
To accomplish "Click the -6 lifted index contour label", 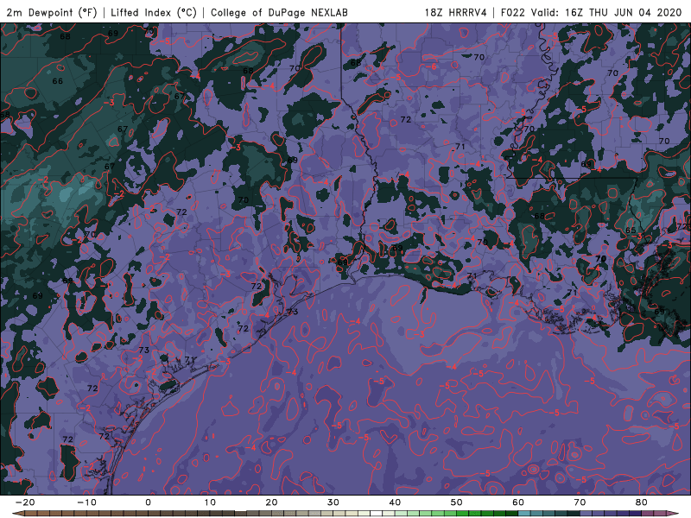I will point(430,66).
